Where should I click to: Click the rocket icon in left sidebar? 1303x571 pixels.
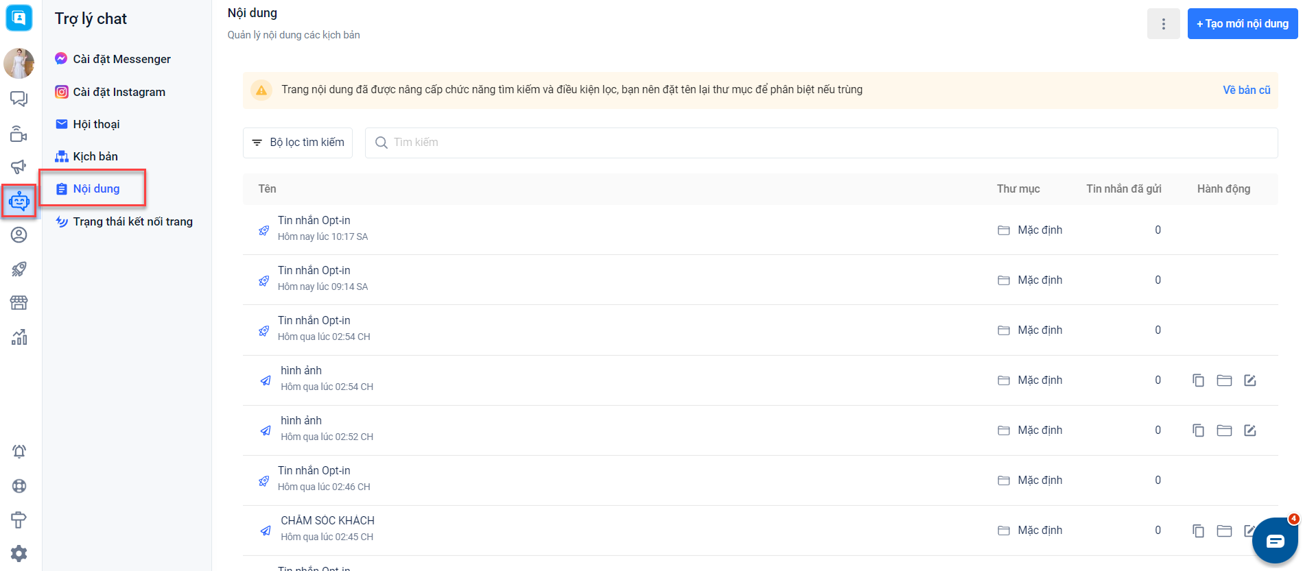coord(19,269)
